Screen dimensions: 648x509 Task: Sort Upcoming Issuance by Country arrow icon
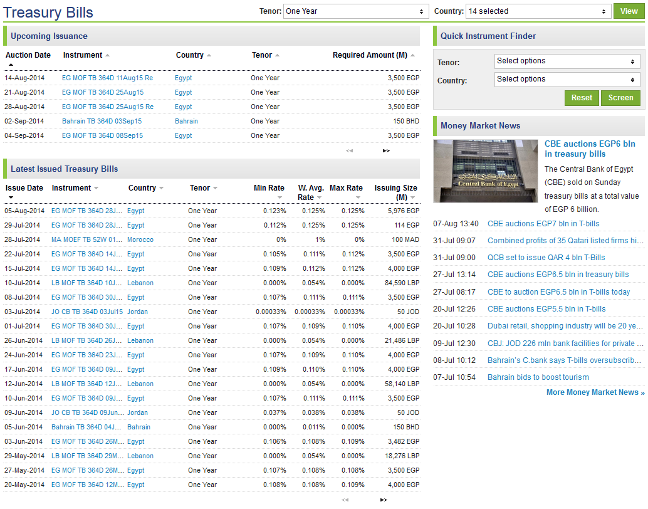pyautogui.click(x=209, y=55)
